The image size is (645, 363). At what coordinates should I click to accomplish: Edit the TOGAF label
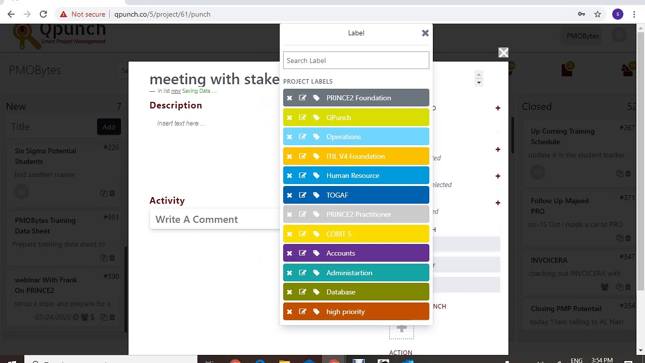tap(302, 195)
